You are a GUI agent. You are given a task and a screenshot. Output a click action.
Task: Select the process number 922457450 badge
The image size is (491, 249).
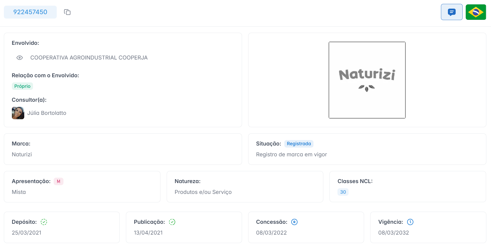point(30,12)
